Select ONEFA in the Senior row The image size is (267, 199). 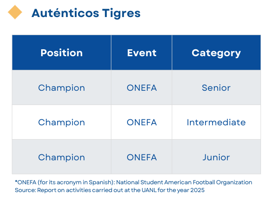(x=142, y=88)
